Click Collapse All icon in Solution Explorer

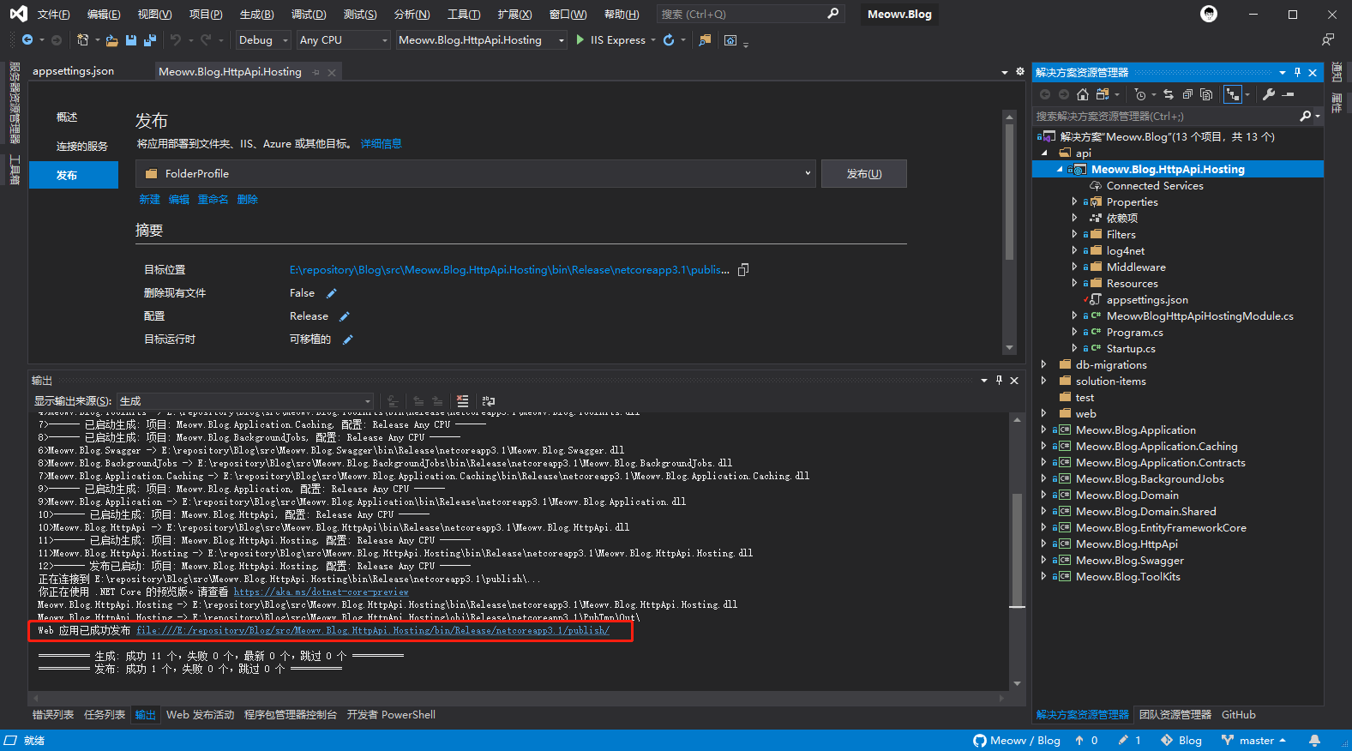pyautogui.click(x=1187, y=94)
